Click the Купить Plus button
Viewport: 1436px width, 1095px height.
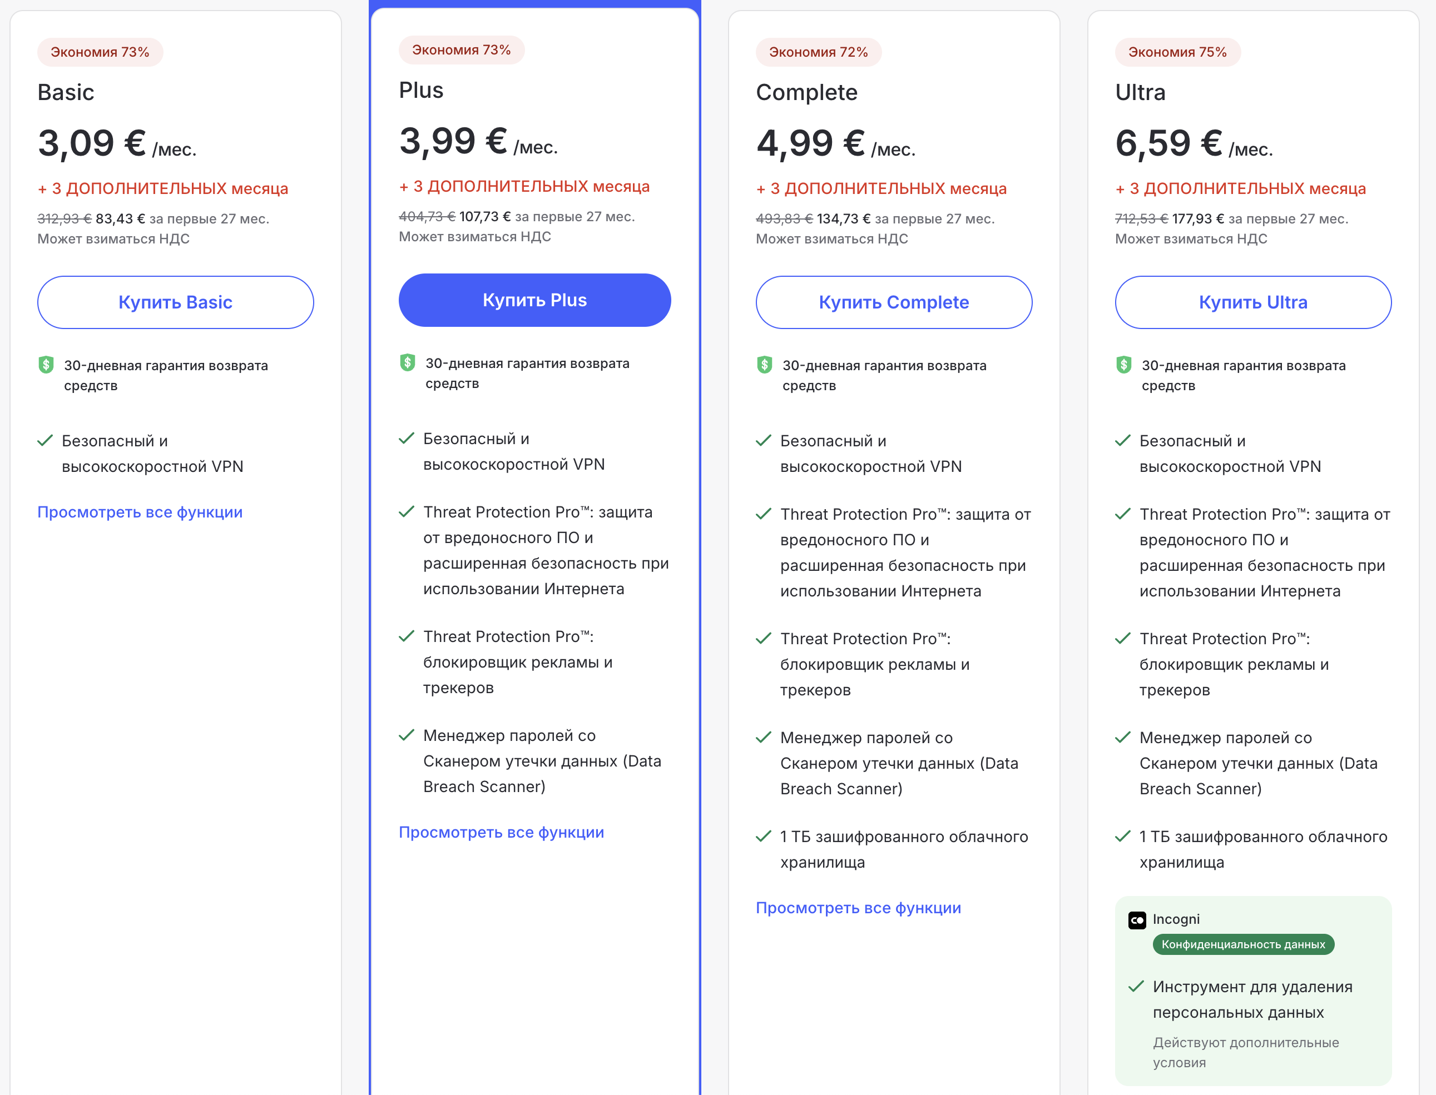click(535, 301)
